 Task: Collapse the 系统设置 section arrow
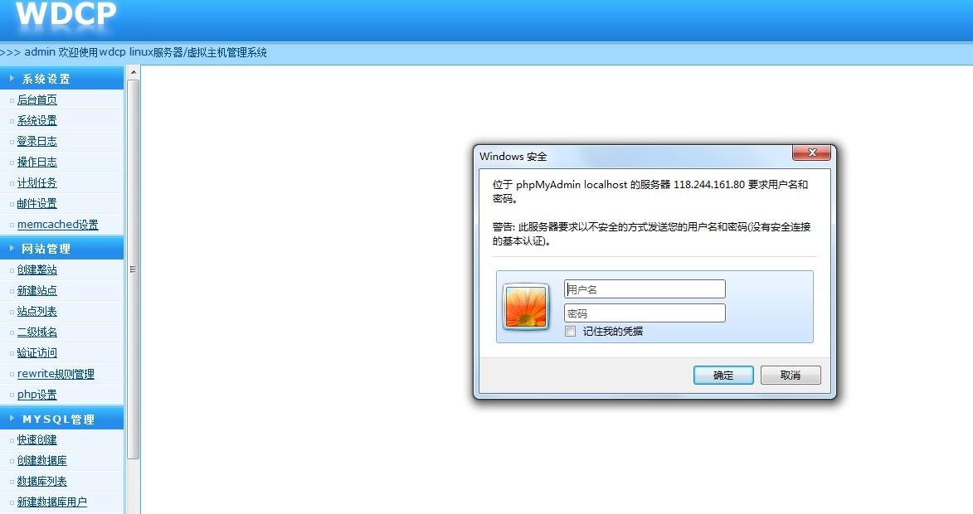click(x=12, y=78)
